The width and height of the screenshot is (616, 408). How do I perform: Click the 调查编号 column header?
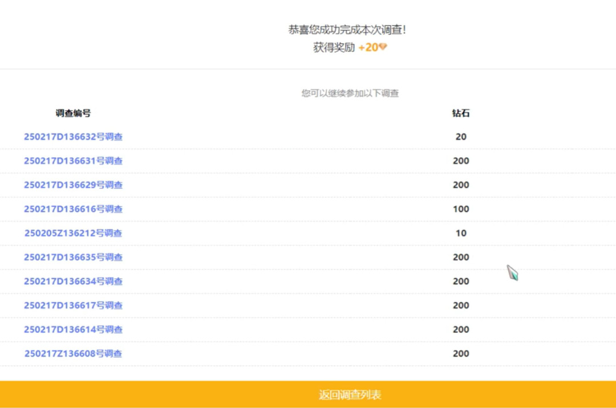pos(73,113)
